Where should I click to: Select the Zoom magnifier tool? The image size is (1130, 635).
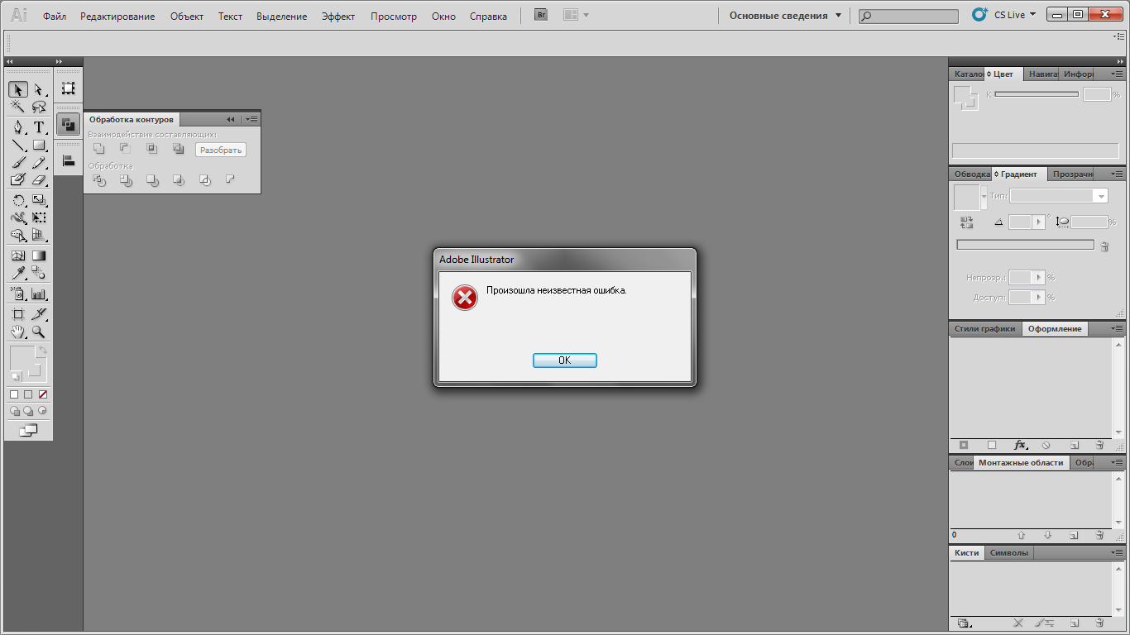point(39,332)
